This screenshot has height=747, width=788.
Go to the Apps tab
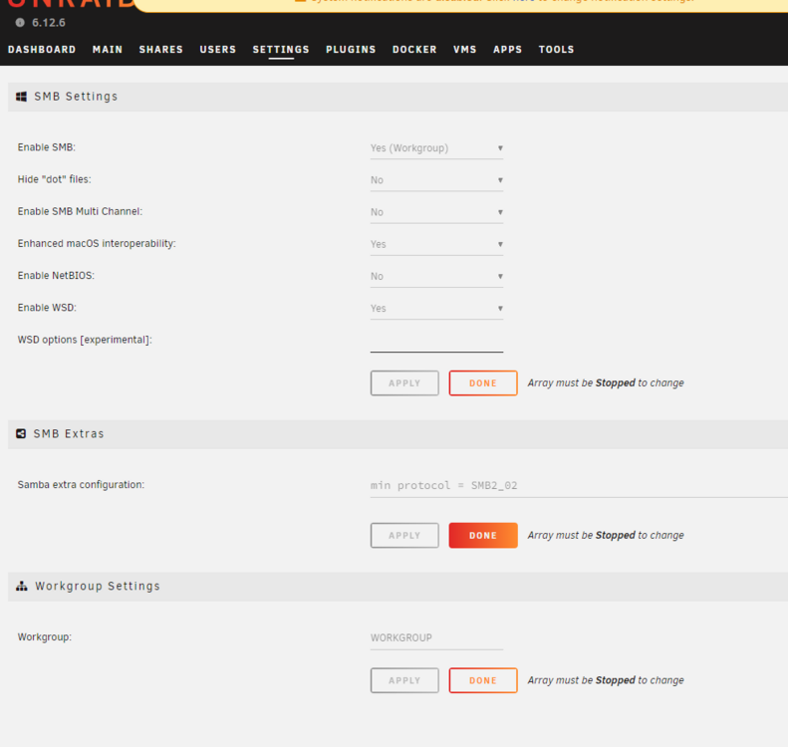point(508,49)
